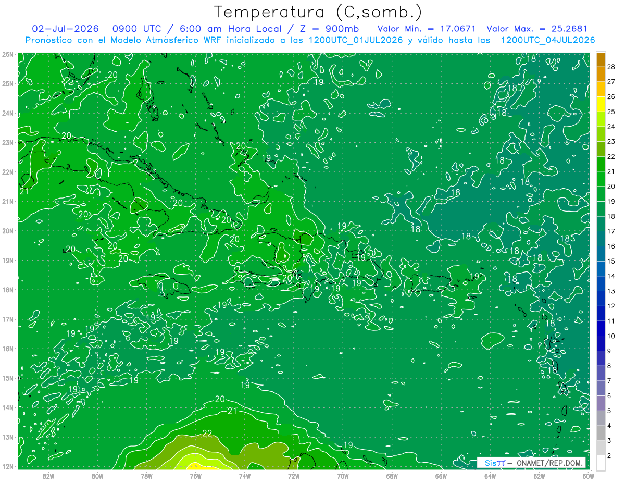This screenshot has height=483, width=625.
Task: Click the colorbar legend value 28
Action: 611,67
